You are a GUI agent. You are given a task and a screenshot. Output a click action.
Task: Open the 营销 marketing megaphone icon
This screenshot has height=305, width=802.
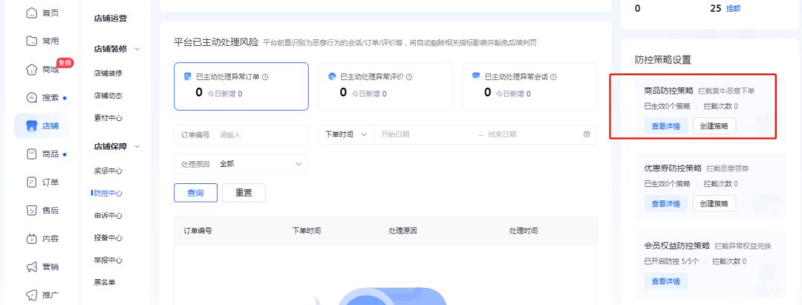coord(32,266)
